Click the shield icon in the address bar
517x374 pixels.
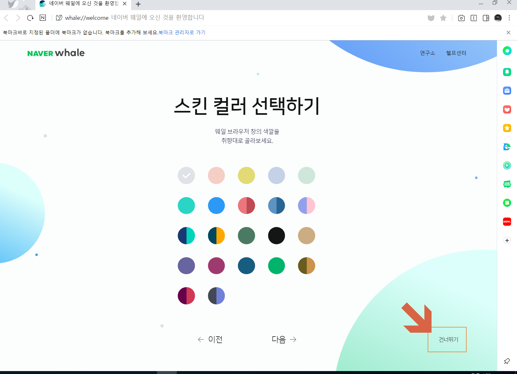(431, 18)
